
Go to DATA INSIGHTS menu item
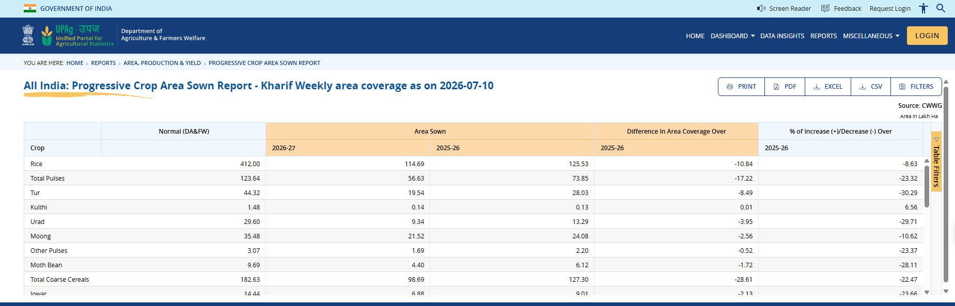[782, 36]
